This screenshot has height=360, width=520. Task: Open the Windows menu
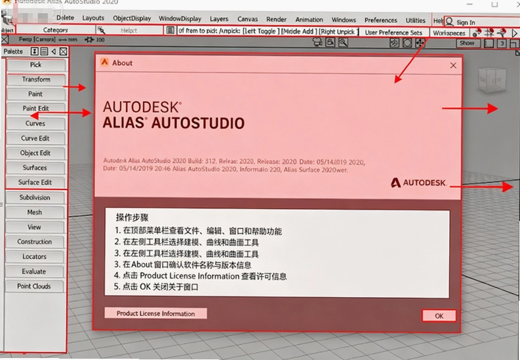tap(344, 20)
